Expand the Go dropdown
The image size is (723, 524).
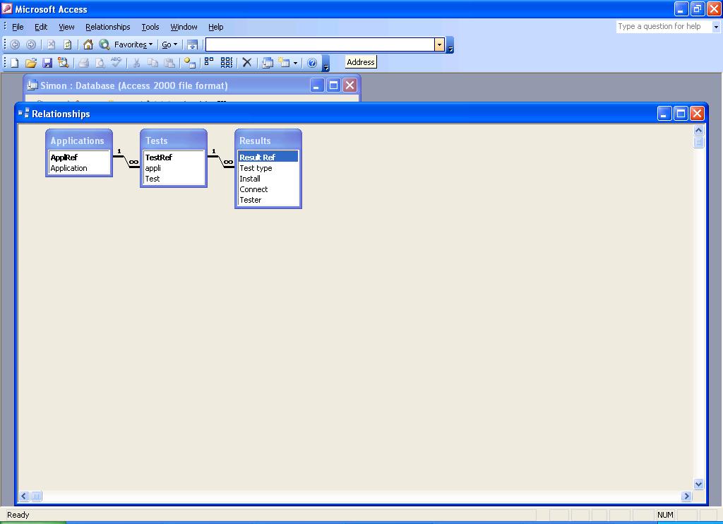[169, 44]
